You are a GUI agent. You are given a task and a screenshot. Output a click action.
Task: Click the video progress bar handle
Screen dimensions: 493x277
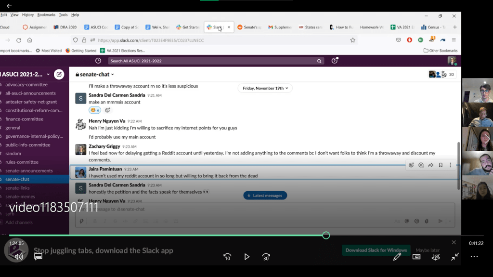(326, 235)
